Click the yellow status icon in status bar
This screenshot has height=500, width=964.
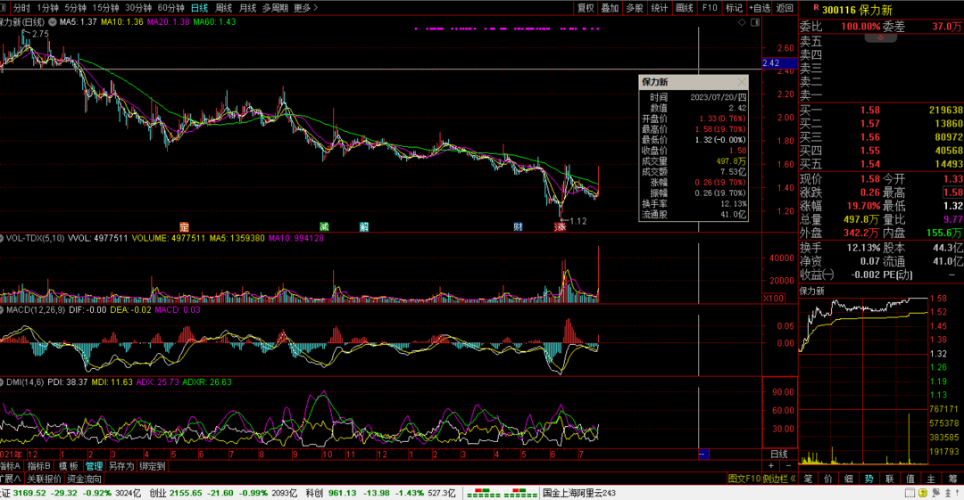pyautogui.click(x=923, y=493)
